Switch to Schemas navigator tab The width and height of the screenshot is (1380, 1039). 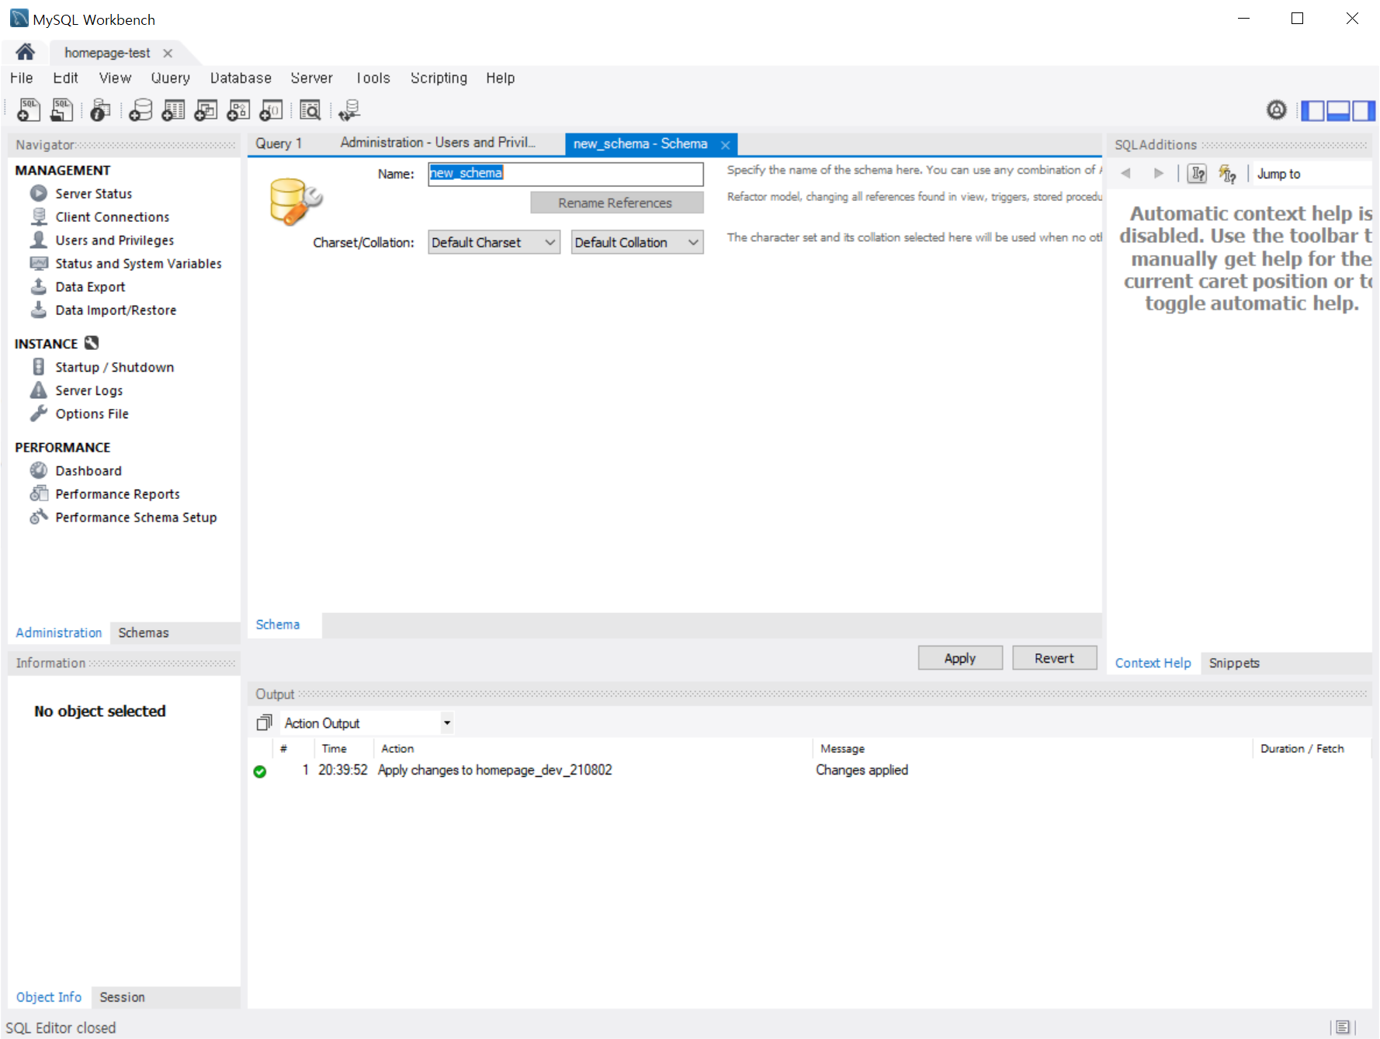point(144,632)
